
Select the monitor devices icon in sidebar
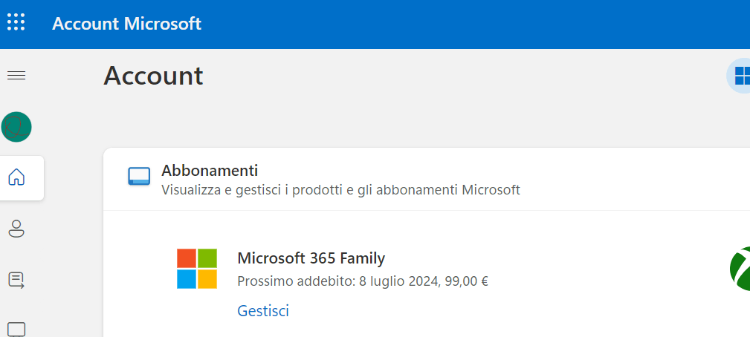[17, 330]
